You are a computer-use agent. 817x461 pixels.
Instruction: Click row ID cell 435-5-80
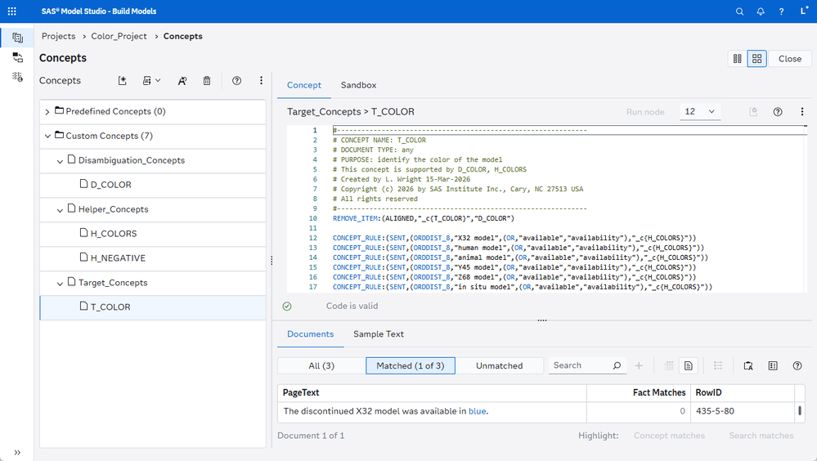click(742, 411)
